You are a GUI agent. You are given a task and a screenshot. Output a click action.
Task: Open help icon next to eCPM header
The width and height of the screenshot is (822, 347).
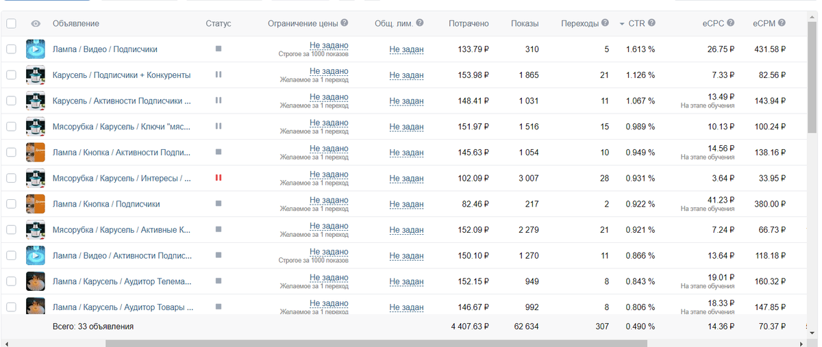point(782,23)
